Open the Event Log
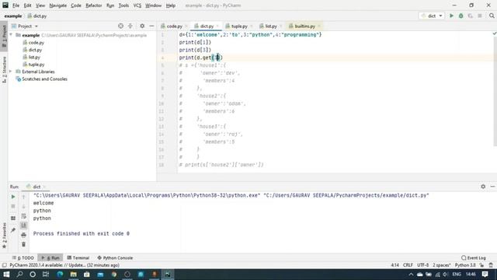 tap(474, 257)
